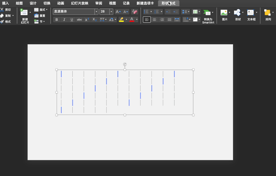Viewport: 276px width, 176px height.
Task: Apply bulleted list formatting
Action: pyautogui.click(x=146, y=12)
